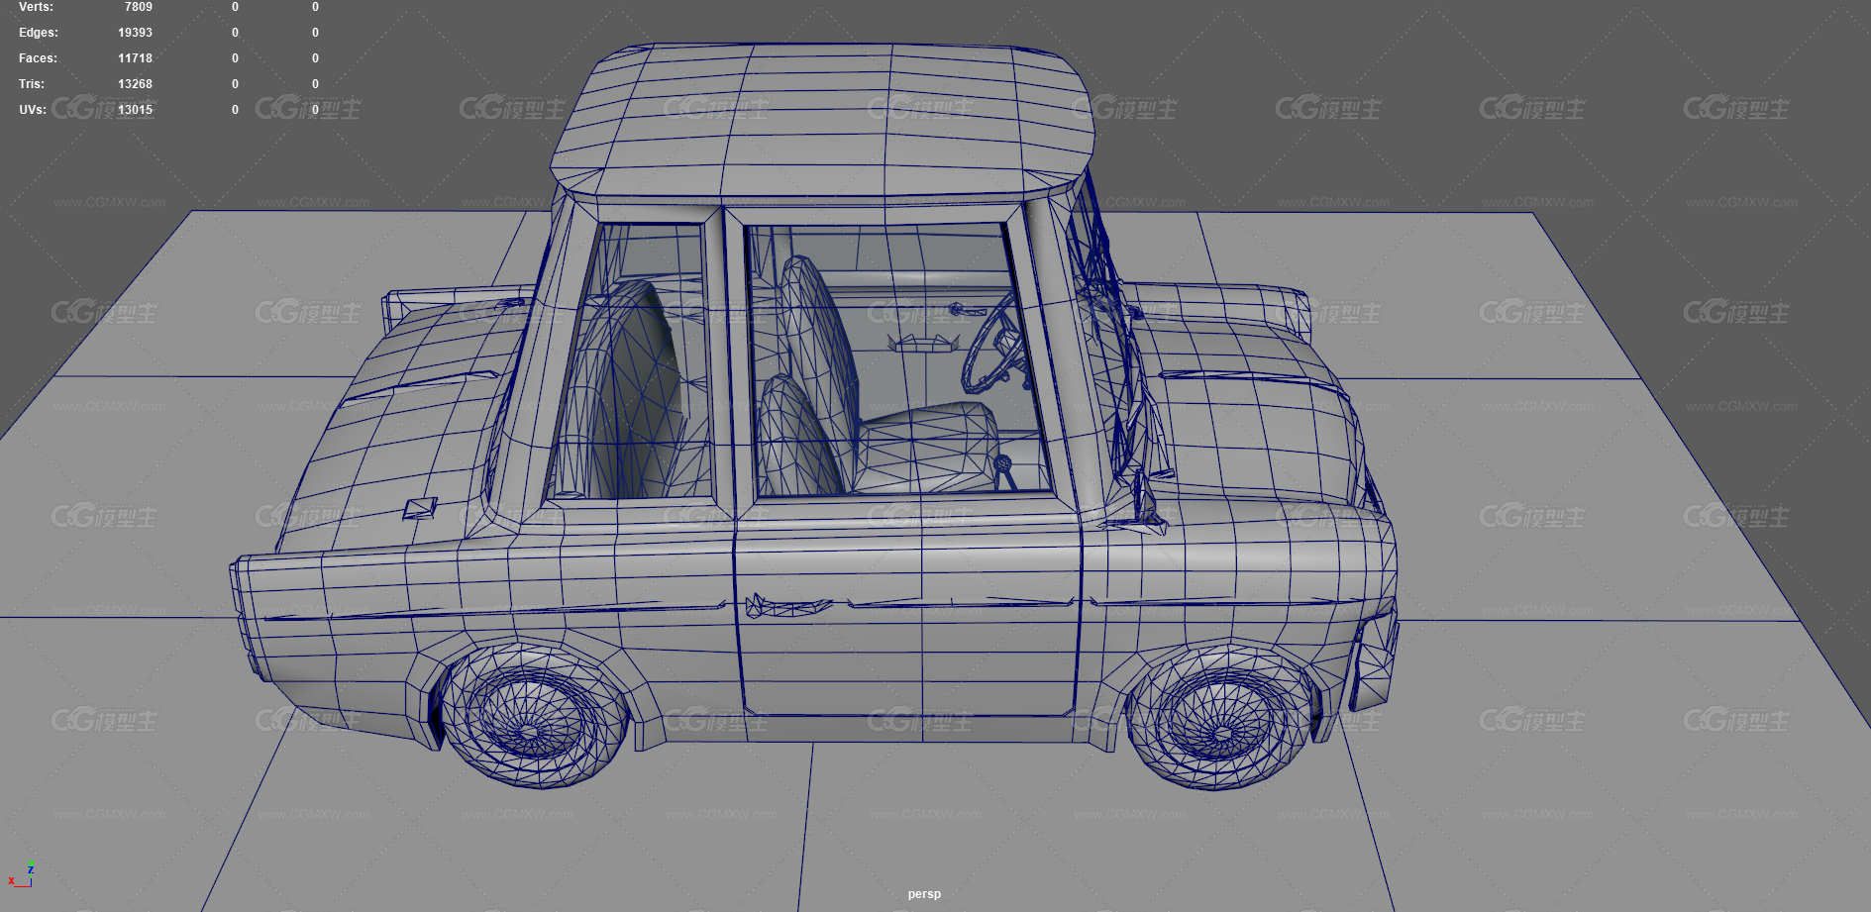Select the car's rear wheel mesh
This screenshot has width=1871, height=912.
[535, 718]
